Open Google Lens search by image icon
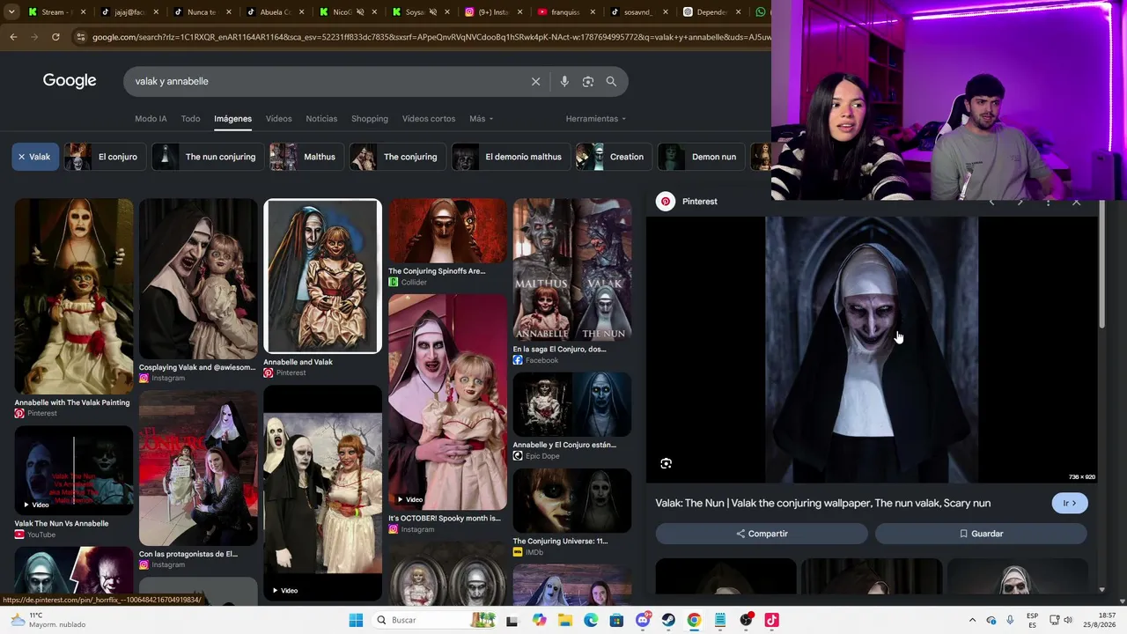 click(588, 81)
